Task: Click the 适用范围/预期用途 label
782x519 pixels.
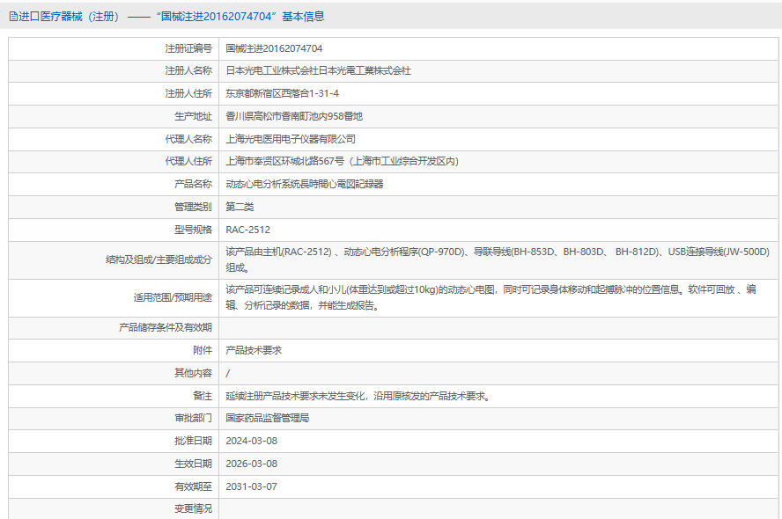Action: 173,298
